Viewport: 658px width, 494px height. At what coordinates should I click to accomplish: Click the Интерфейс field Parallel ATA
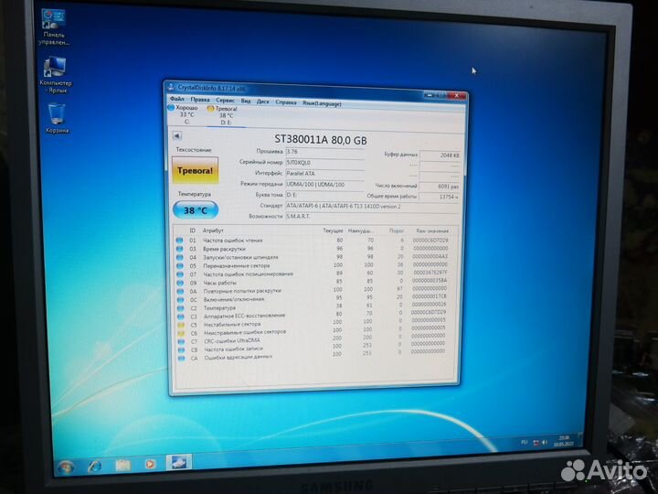[324, 173]
